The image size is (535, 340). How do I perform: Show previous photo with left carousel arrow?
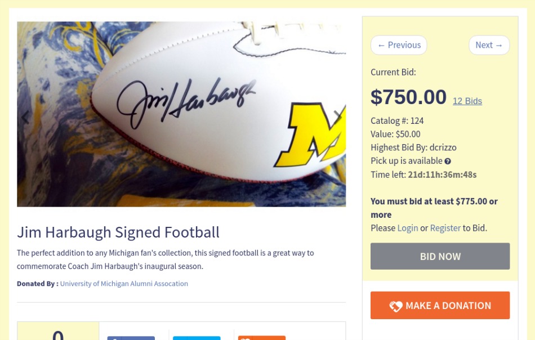tap(25, 117)
